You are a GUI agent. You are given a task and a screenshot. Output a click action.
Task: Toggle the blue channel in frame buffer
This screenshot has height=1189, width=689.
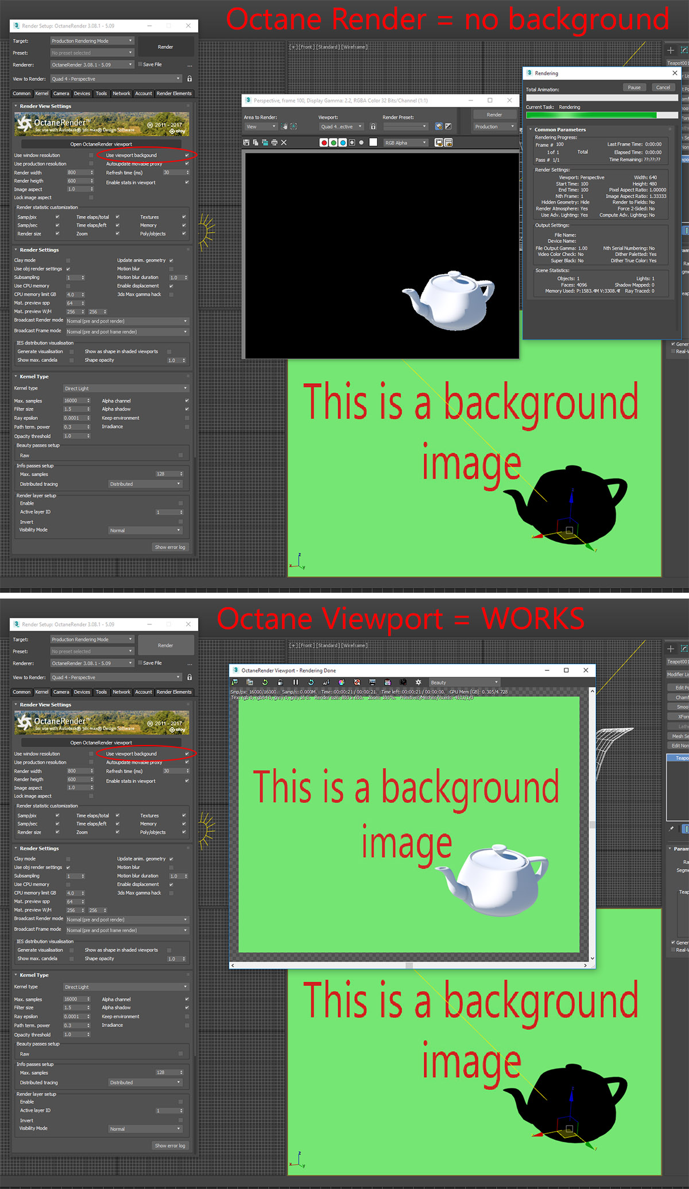pos(343,142)
